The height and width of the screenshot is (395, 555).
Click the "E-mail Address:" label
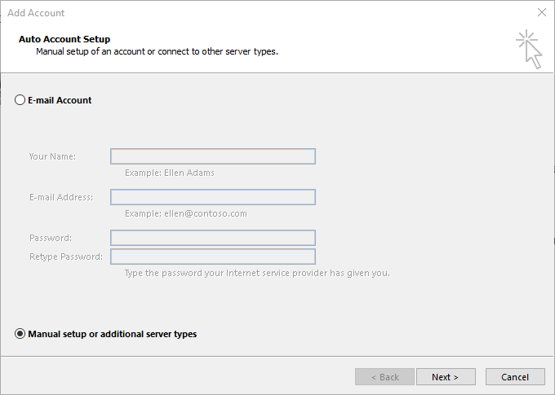[x=61, y=197]
